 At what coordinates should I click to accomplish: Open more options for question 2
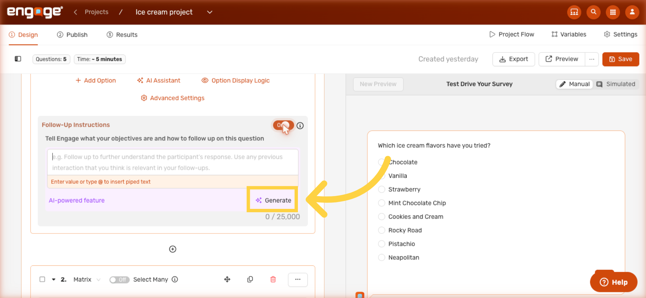[x=298, y=280]
